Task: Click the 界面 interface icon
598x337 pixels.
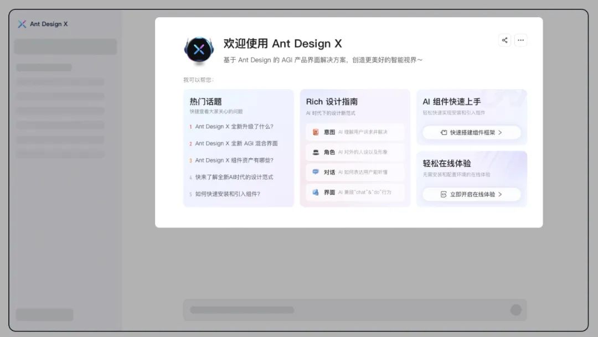Action: [x=316, y=192]
